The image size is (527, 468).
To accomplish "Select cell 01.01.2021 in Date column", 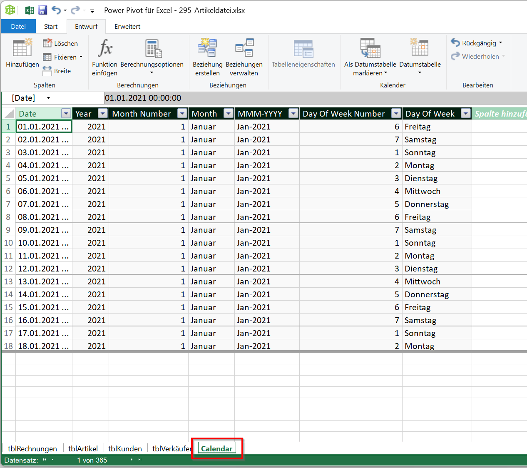I will point(44,127).
